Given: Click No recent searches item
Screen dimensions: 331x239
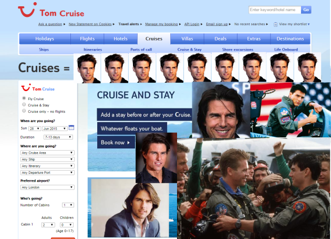Looking at the screenshot, I should [250, 24].
